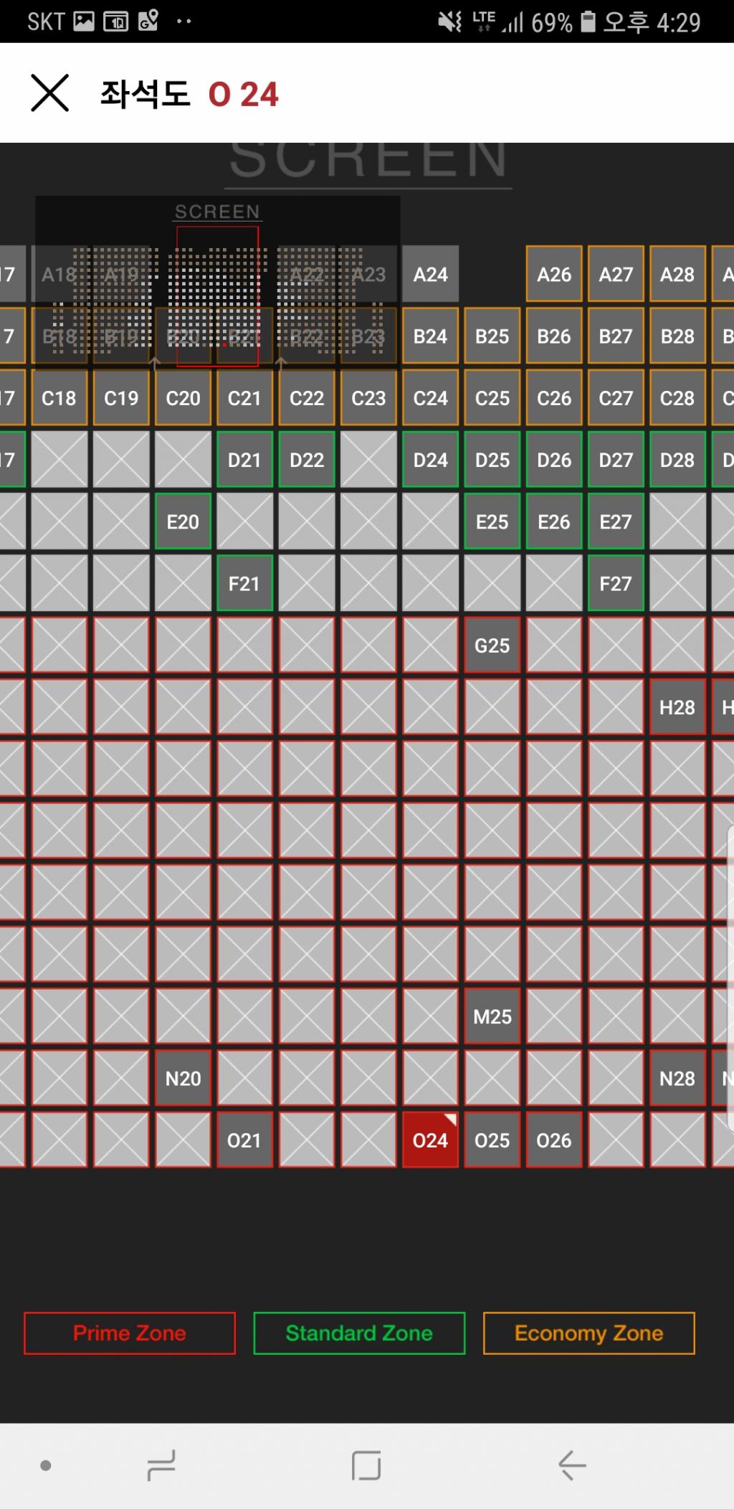This screenshot has height=1509, width=734.
Task: Tap seat B25
Action: pyautogui.click(x=492, y=336)
